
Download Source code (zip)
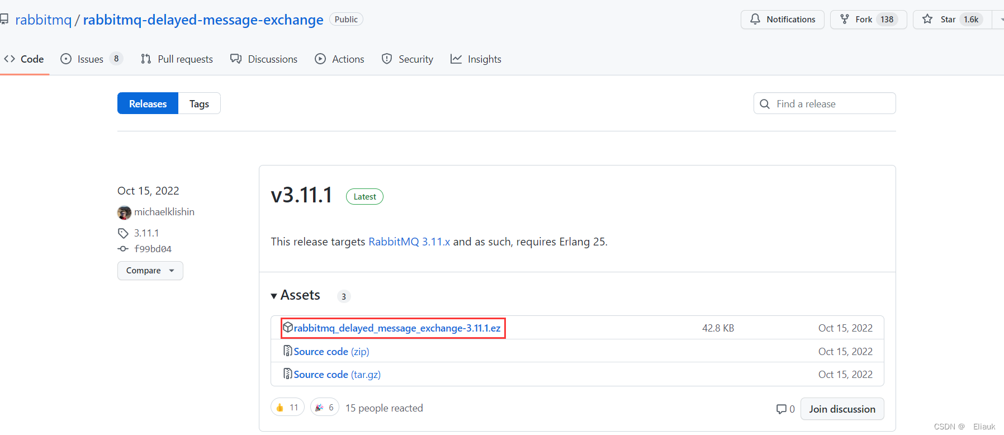[331, 352]
